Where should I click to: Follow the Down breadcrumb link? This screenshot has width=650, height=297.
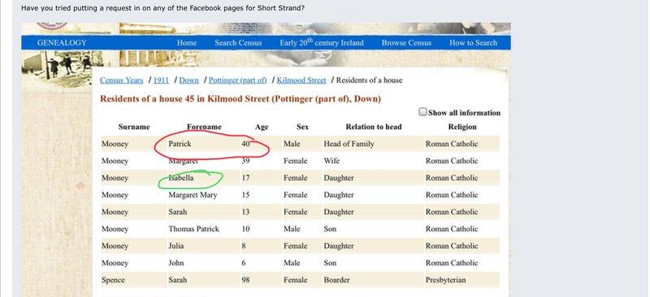[x=189, y=80]
